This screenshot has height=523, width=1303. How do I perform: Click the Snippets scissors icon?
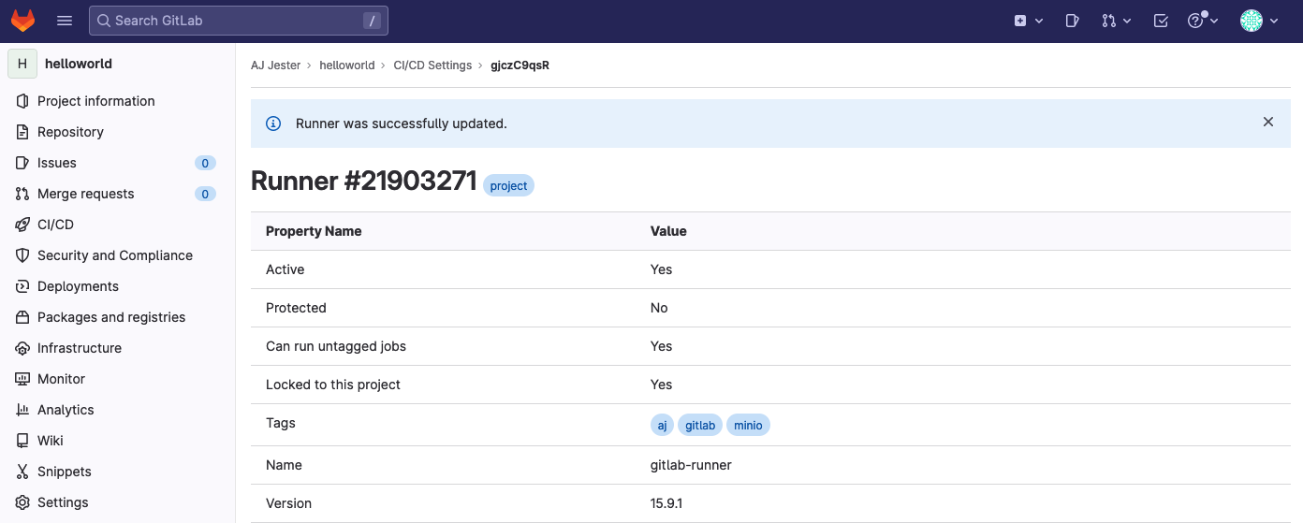22,472
